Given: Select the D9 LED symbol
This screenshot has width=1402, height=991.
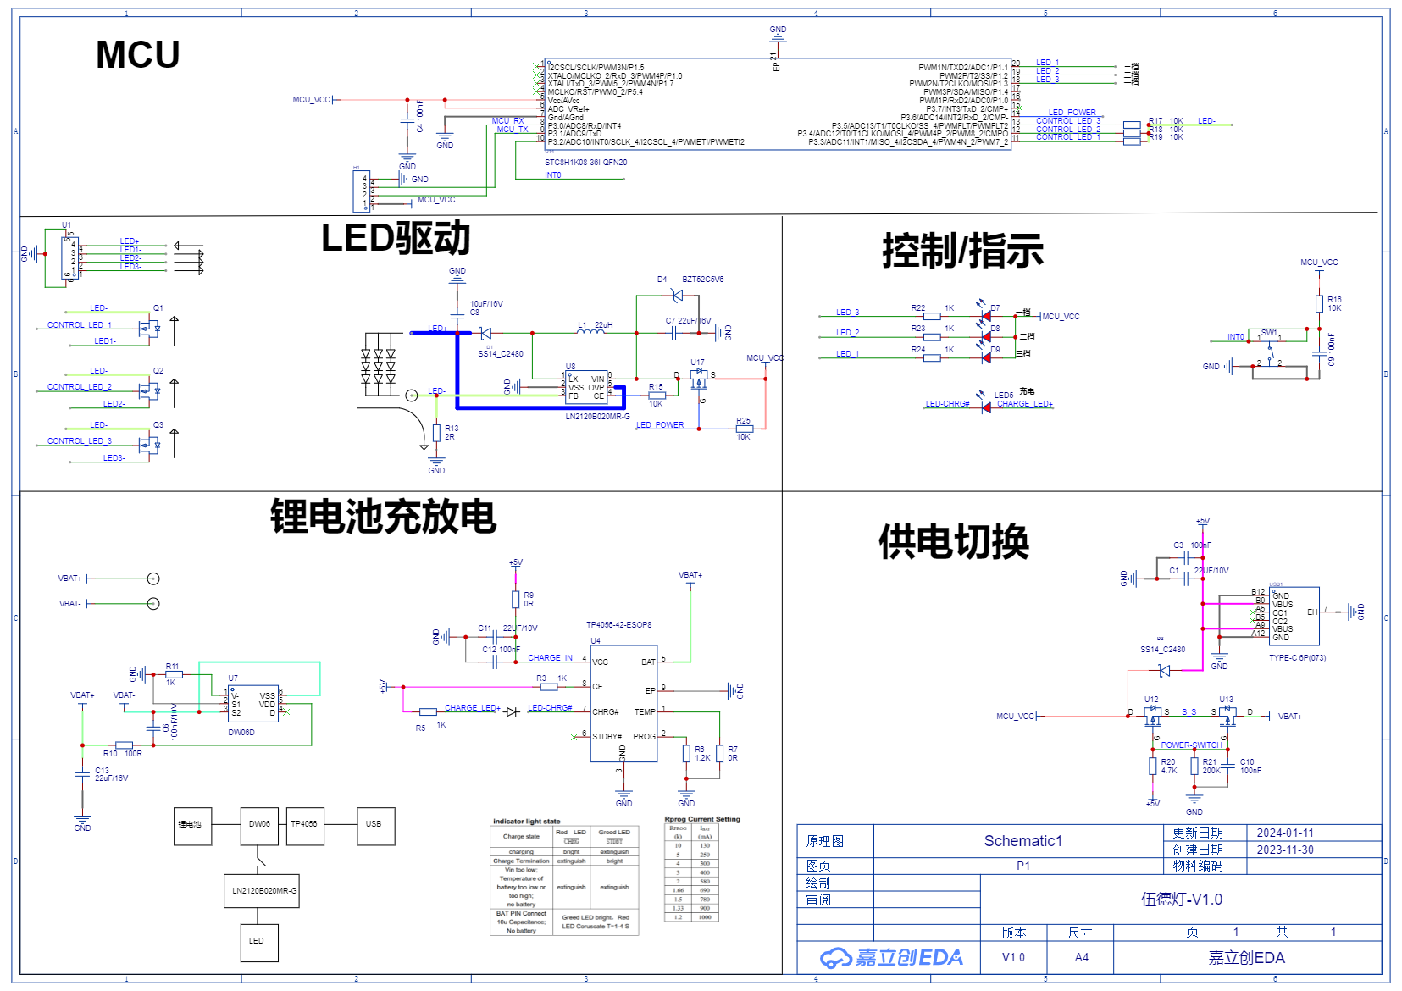Looking at the screenshot, I should (985, 357).
